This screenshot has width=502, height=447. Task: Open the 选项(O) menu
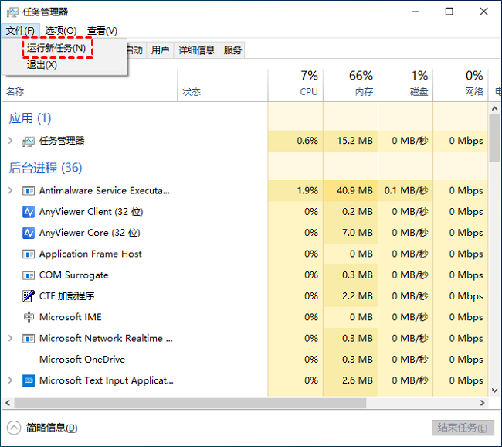[x=60, y=31]
